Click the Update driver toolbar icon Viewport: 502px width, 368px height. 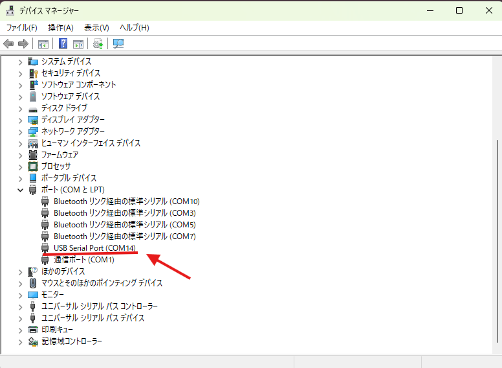(98, 43)
